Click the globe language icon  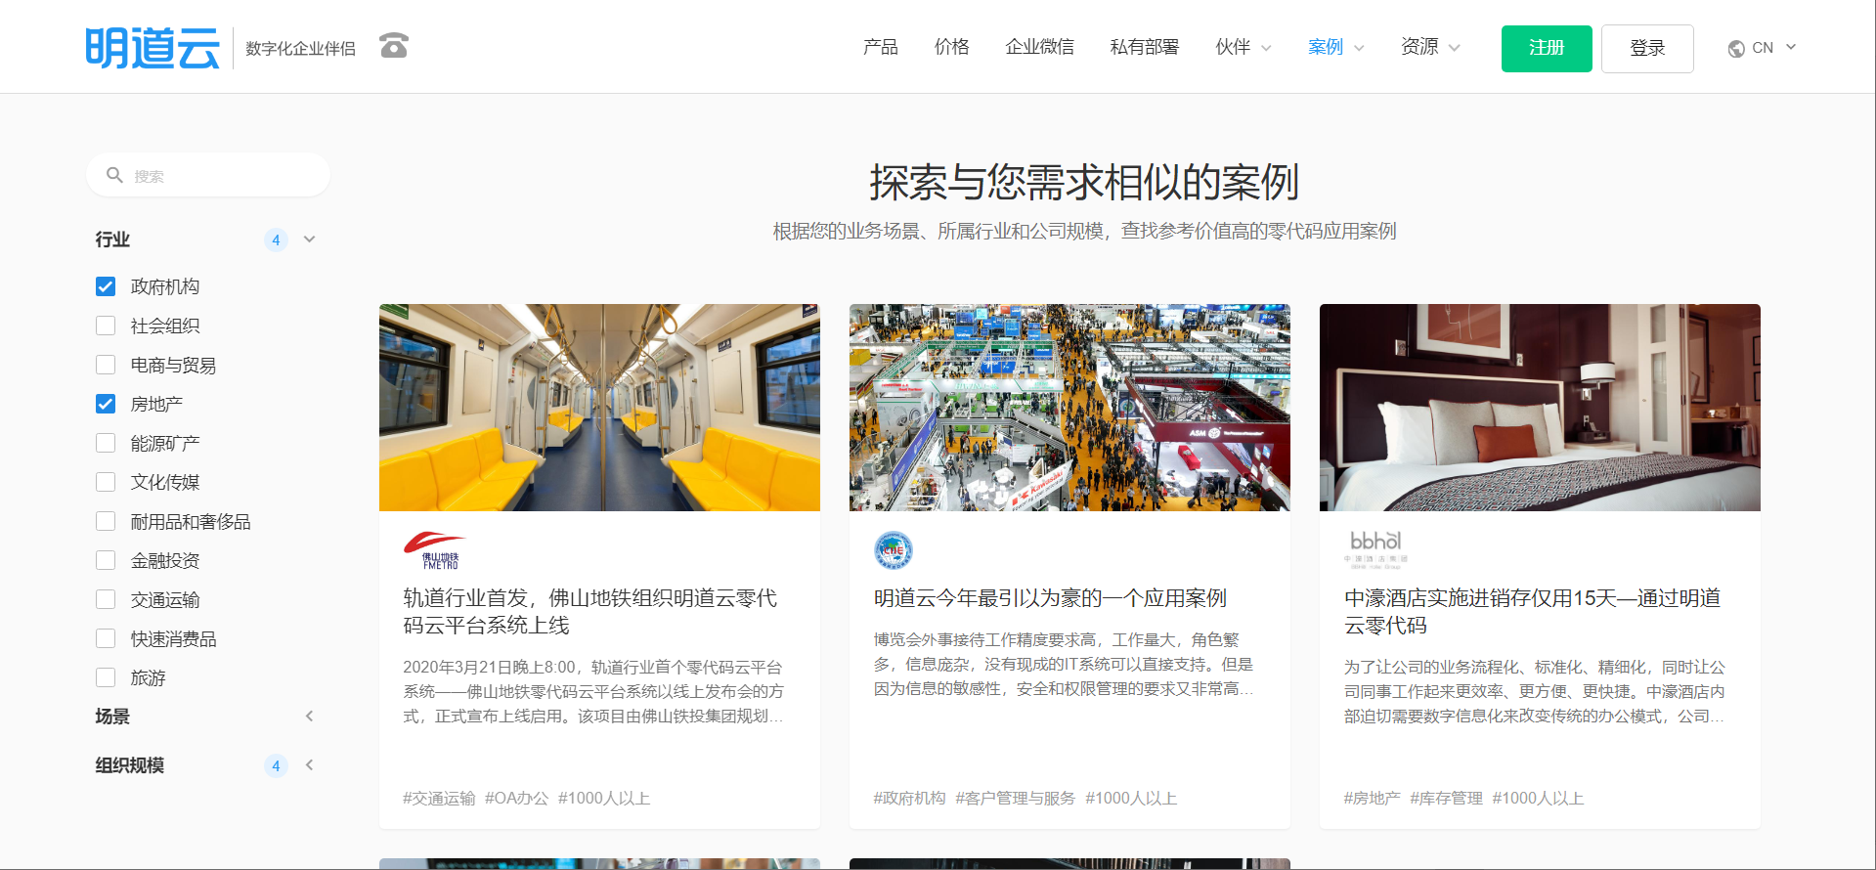[1736, 49]
